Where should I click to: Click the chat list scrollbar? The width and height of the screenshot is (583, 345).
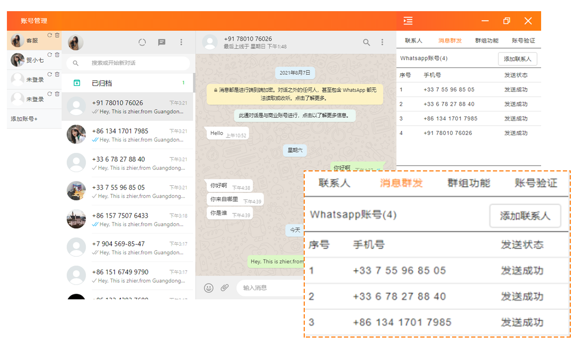[x=194, y=83]
